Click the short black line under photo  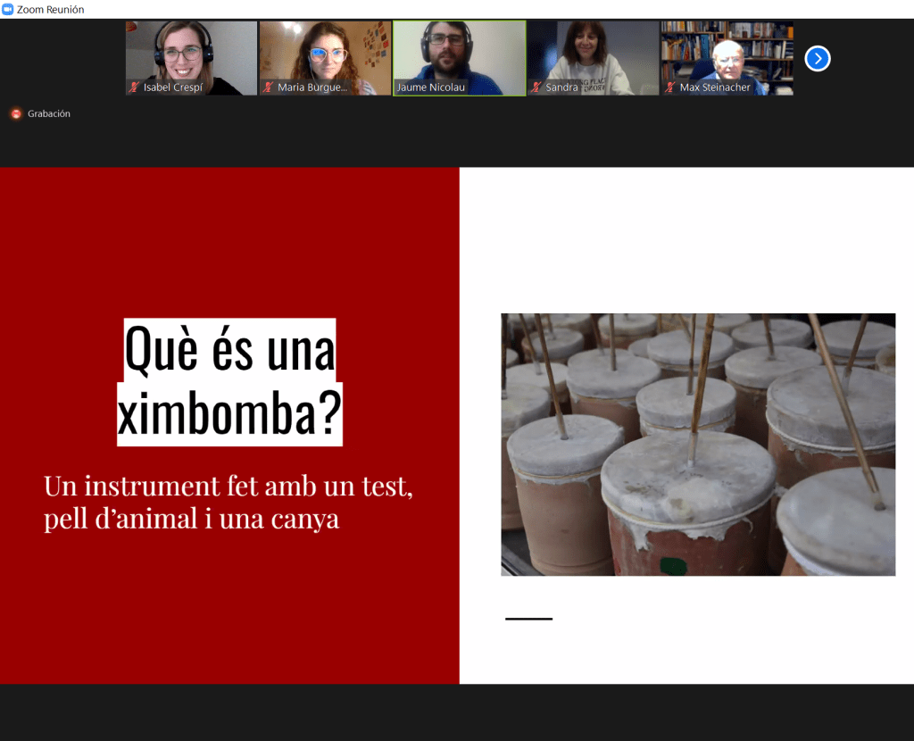(528, 619)
